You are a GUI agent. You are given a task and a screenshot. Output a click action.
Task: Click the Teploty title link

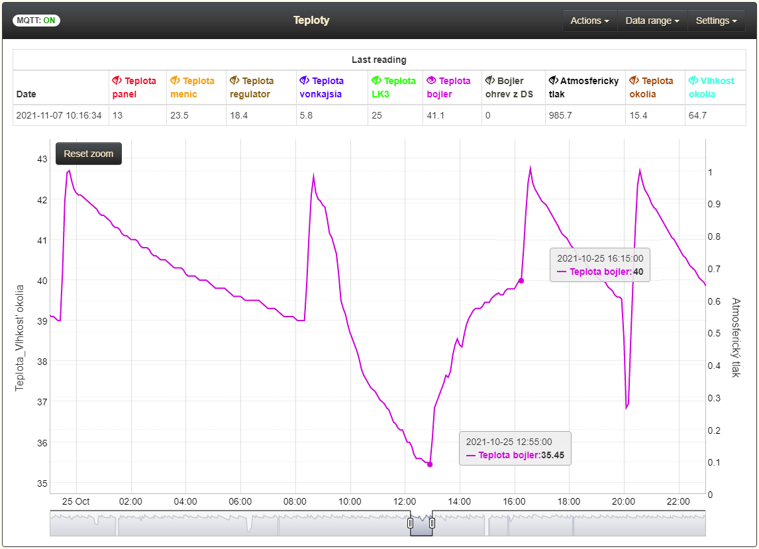pyautogui.click(x=311, y=21)
